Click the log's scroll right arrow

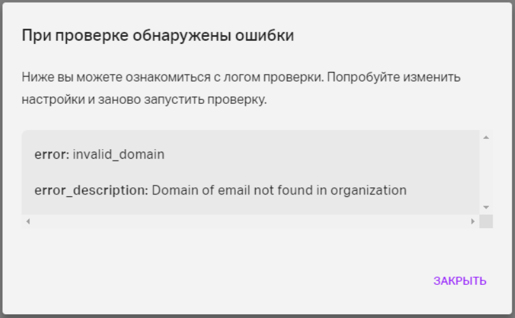pyautogui.click(x=473, y=221)
